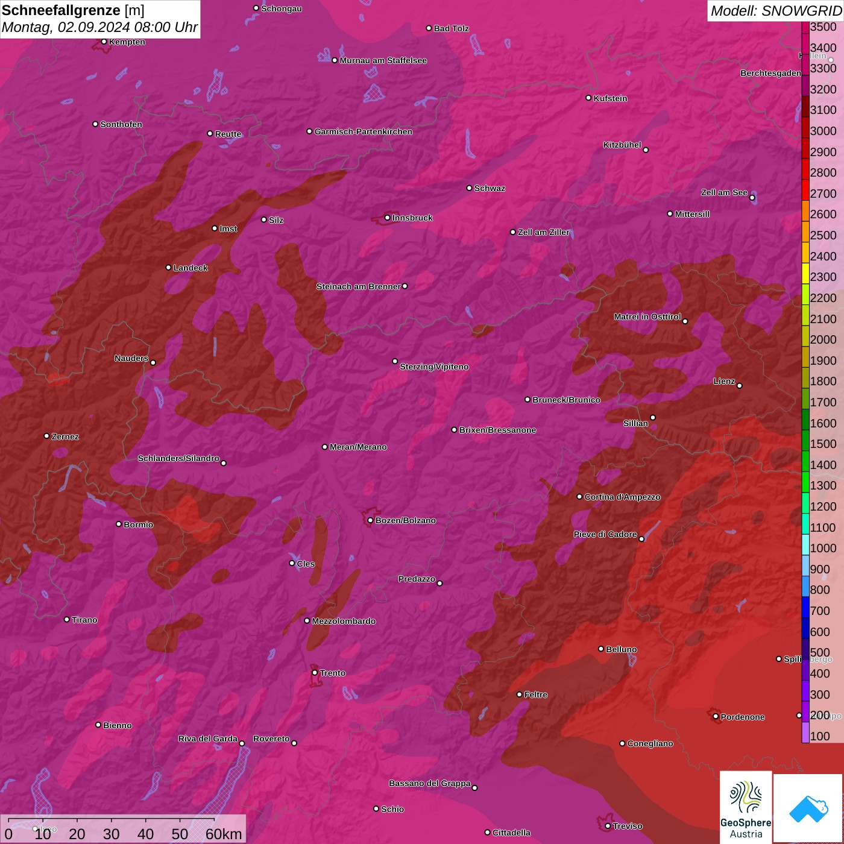Click the Bormio location dot
Viewport: 844px width, 844px height.
coord(119,524)
